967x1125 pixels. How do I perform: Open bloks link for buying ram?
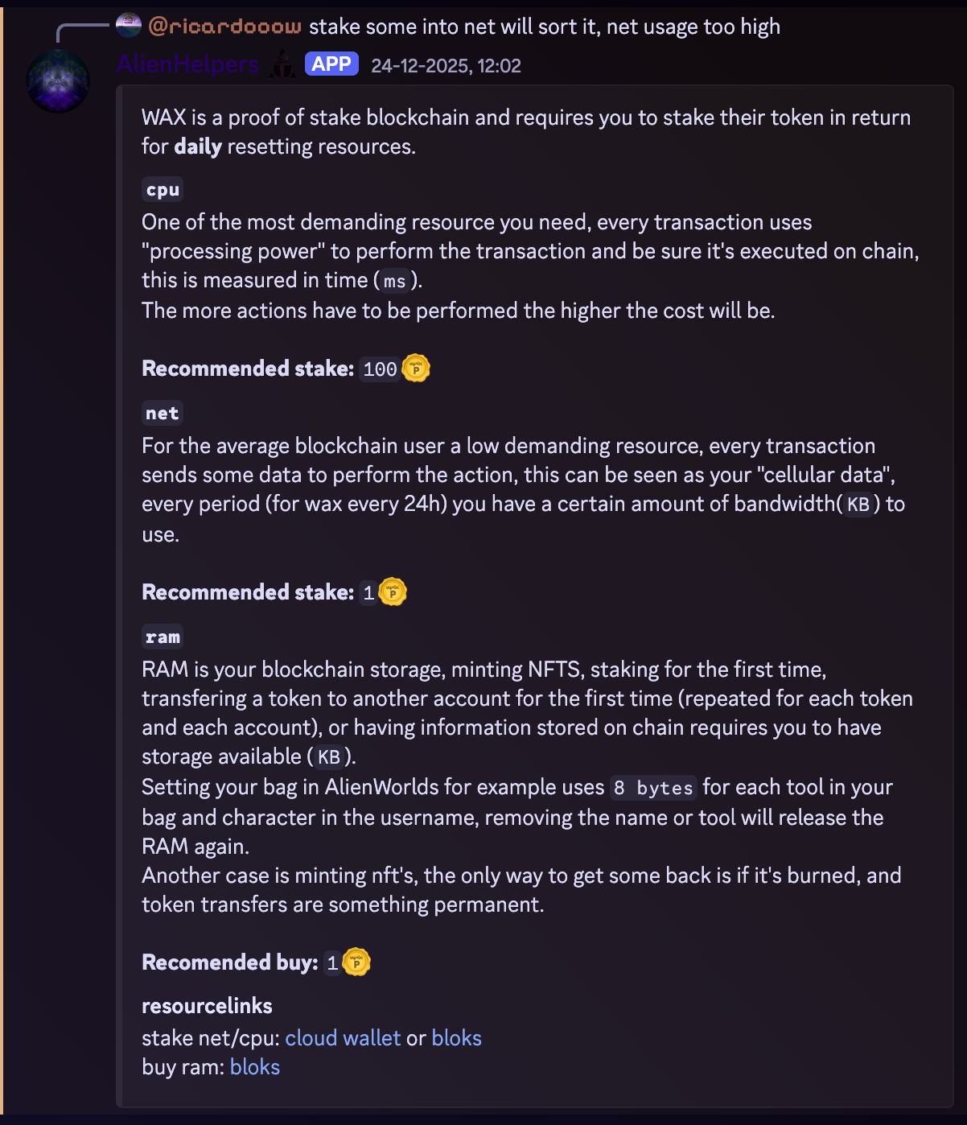pos(255,1067)
